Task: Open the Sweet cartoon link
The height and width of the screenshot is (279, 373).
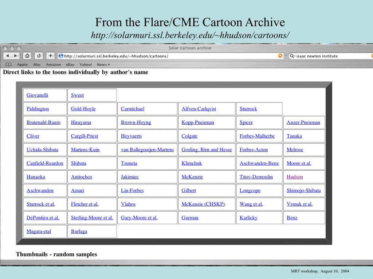Action: click(77, 95)
